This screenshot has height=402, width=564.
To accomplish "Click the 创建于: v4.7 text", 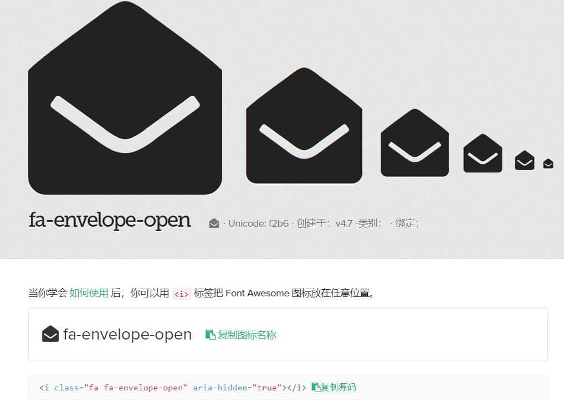I will 325,223.
